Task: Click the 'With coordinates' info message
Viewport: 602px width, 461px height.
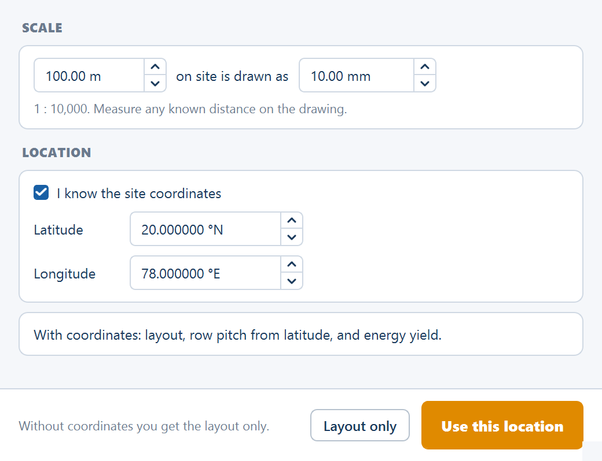Action: [x=301, y=334]
